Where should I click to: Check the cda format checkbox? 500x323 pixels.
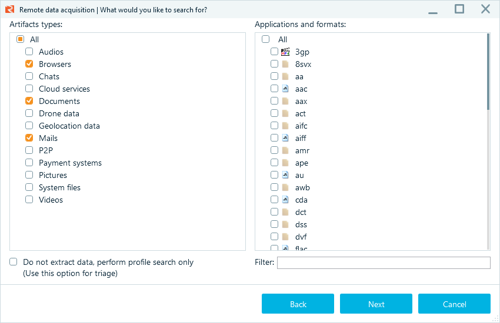coord(274,200)
